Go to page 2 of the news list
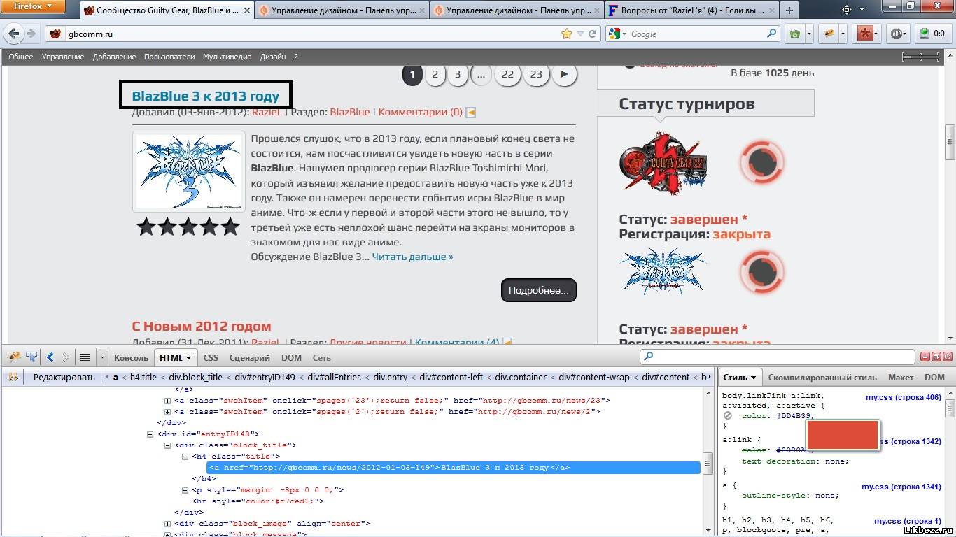Screen dimensions: 956x537 pos(435,74)
